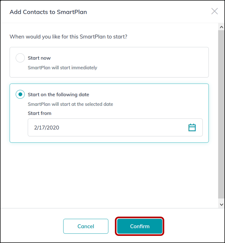Select the Start on the following date radio
This screenshot has width=225, height=243.
click(x=20, y=94)
